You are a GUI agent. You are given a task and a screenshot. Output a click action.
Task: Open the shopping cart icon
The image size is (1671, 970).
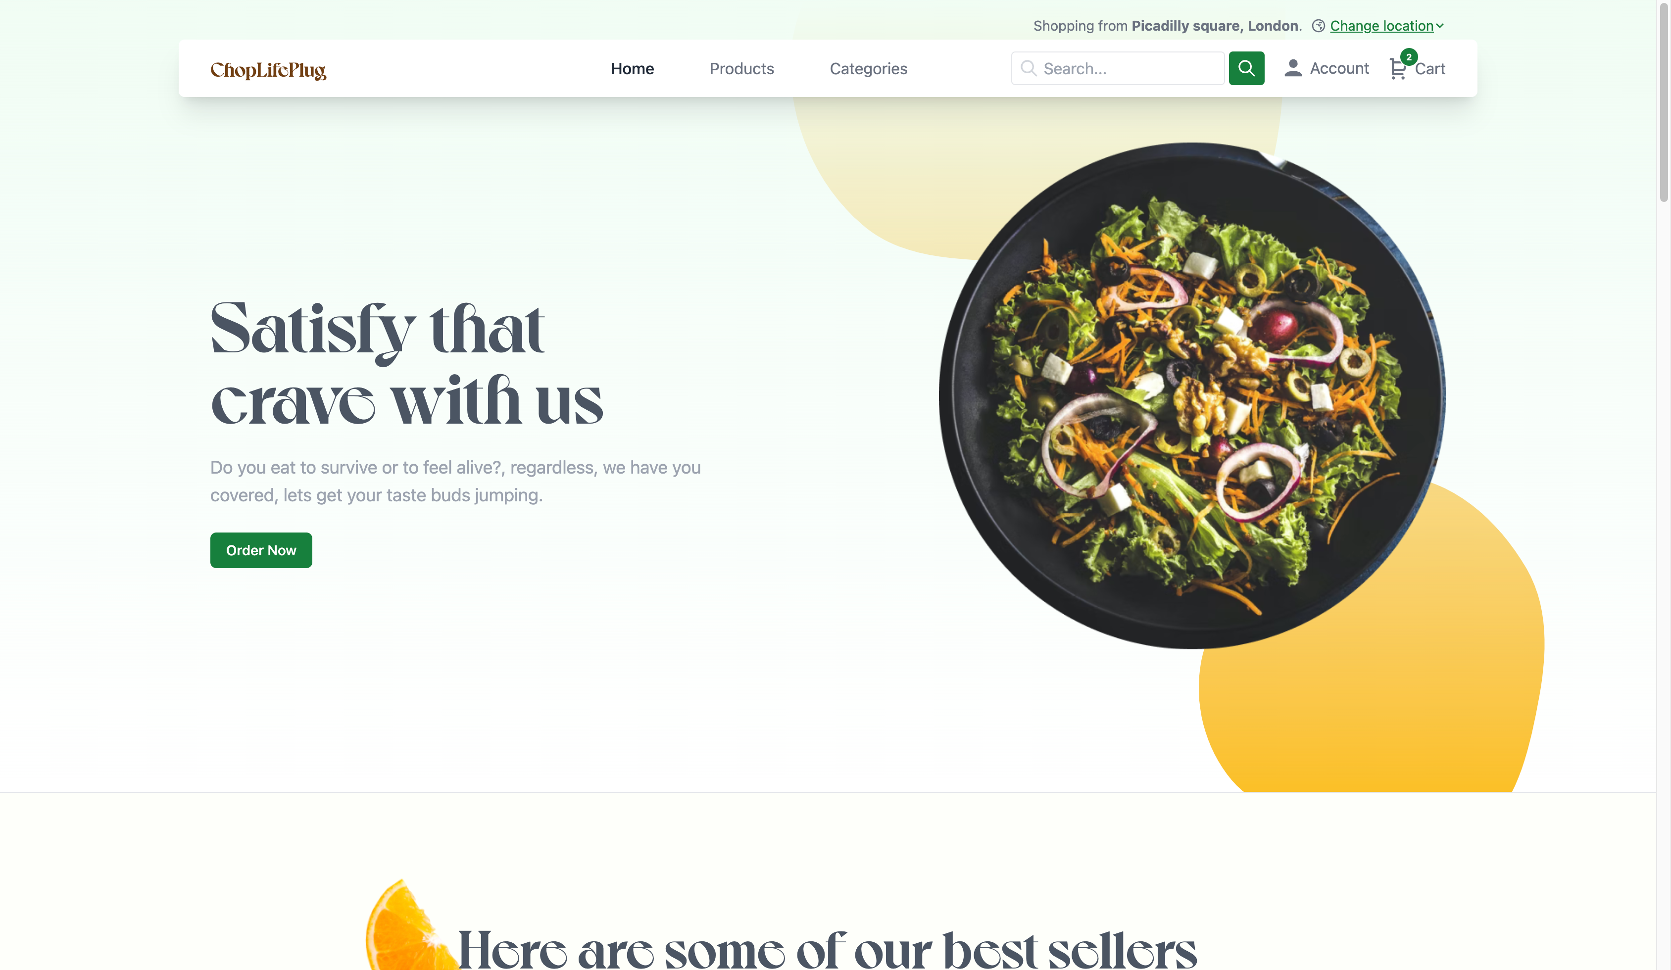tap(1397, 69)
